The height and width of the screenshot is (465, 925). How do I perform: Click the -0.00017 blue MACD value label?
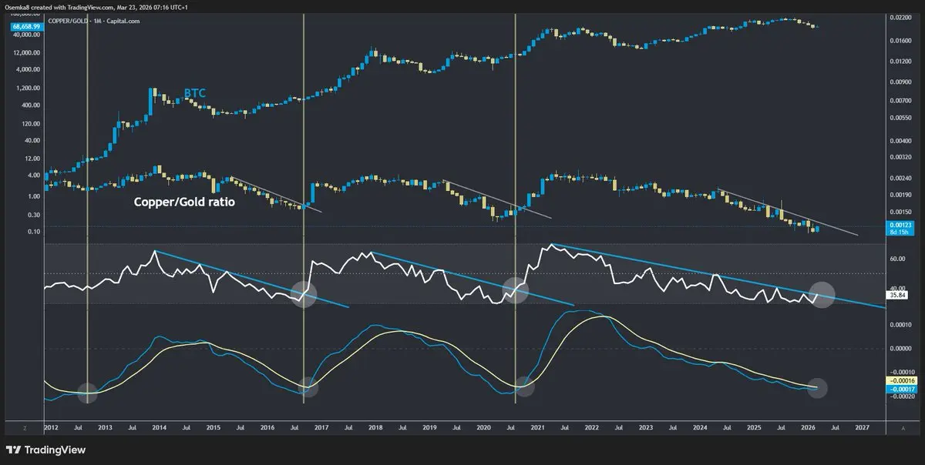(x=900, y=388)
